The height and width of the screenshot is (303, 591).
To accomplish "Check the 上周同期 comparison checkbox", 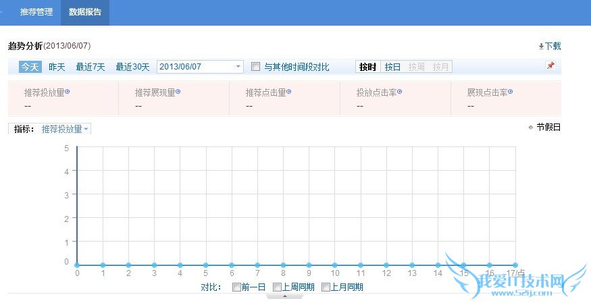I will click(x=277, y=287).
